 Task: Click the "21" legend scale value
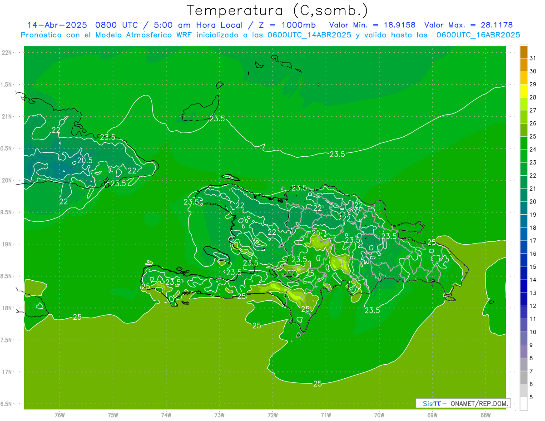[533, 188]
